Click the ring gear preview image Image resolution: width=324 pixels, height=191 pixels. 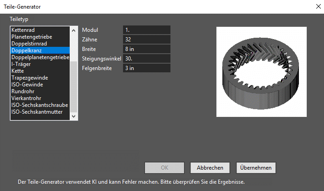(x=262, y=72)
